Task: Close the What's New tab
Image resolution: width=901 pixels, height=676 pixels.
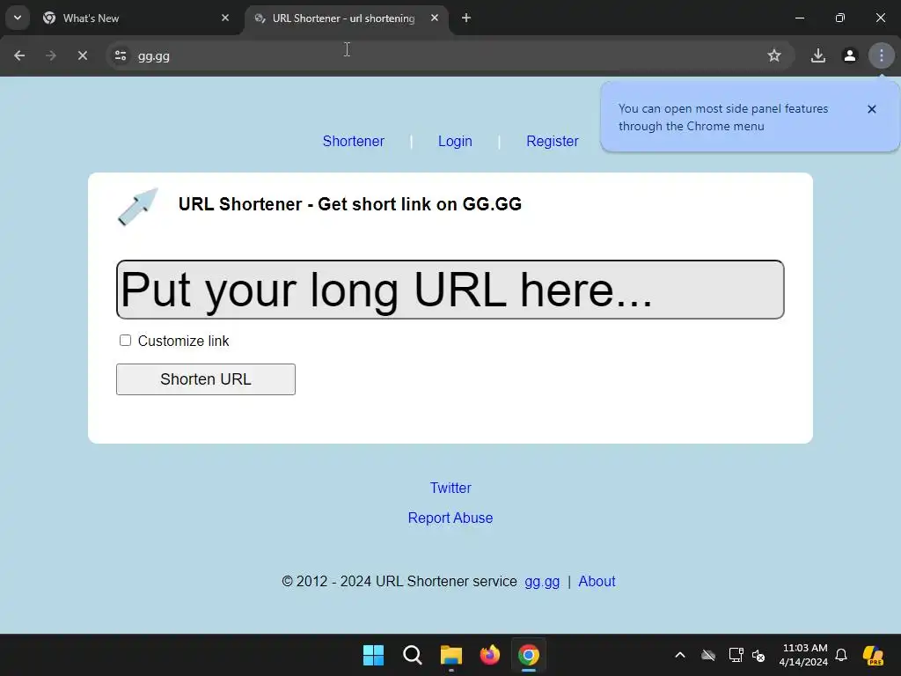Action: (x=225, y=18)
